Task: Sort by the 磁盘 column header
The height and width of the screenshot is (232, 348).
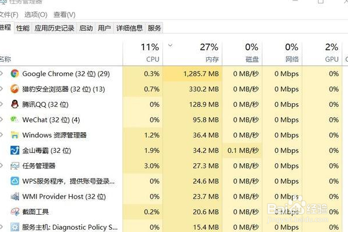Action: [242, 53]
